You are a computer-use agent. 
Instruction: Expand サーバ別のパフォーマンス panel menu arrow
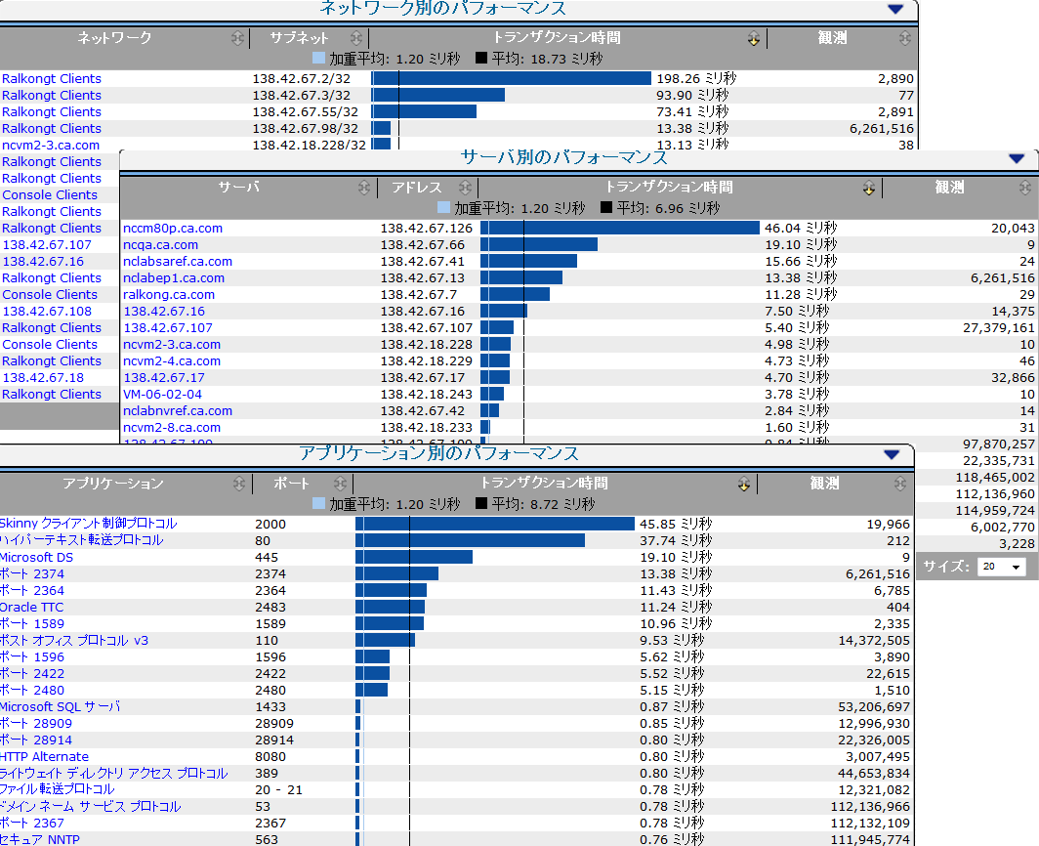(x=1017, y=157)
